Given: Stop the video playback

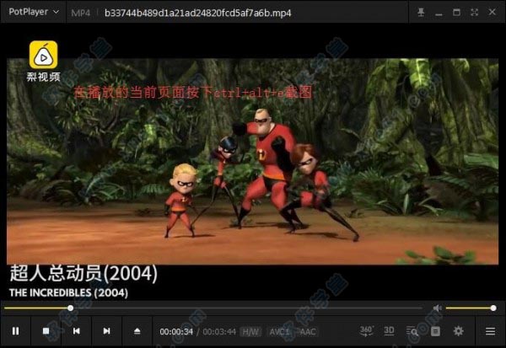Looking at the screenshot, I should 46,331.
